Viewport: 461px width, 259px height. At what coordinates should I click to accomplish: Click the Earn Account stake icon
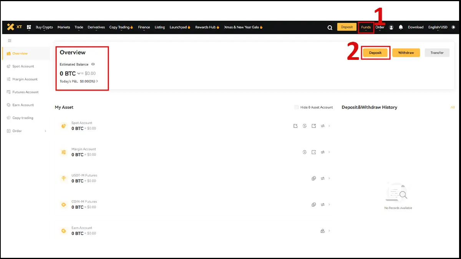[x=323, y=231]
